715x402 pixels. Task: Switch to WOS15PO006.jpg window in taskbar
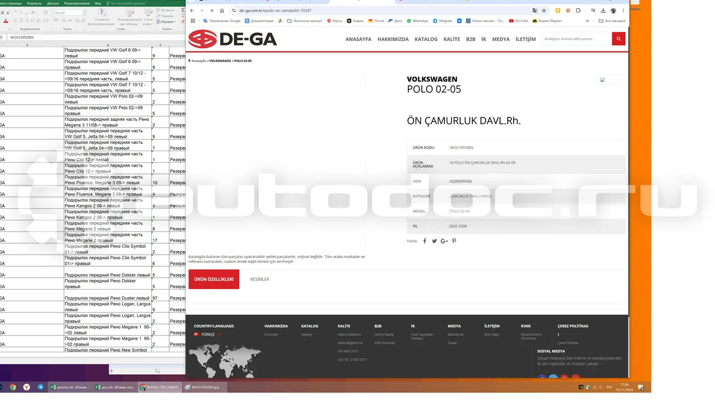click(x=206, y=388)
